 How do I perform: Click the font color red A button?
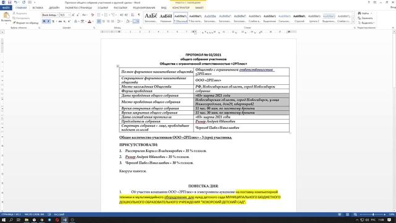(x=89, y=21)
